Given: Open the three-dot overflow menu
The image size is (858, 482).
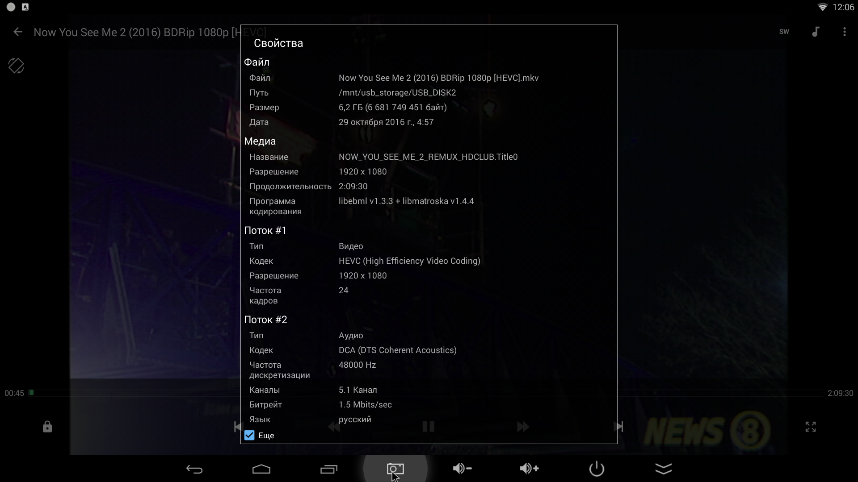Looking at the screenshot, I should 844,32.
